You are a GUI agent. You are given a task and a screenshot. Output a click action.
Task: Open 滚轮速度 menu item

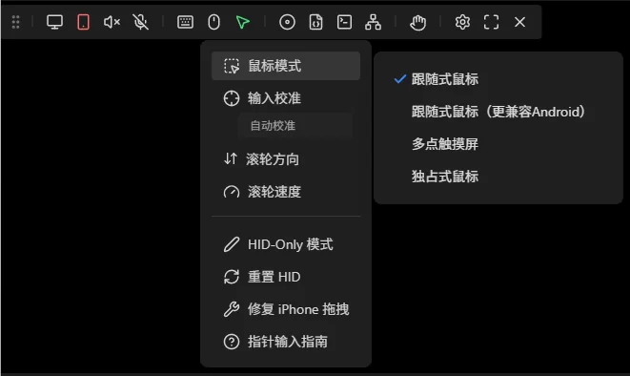286,192
